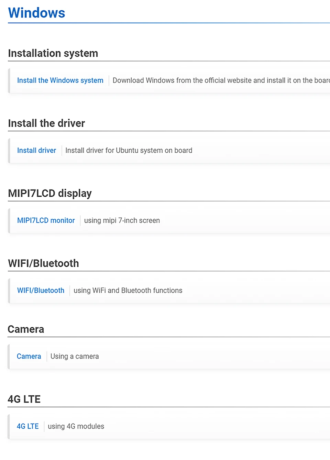Screen dimensions: 330x460
Task: Open the blue Camera hyperlink
Action: pyautogui.click(x=29, y=357)
